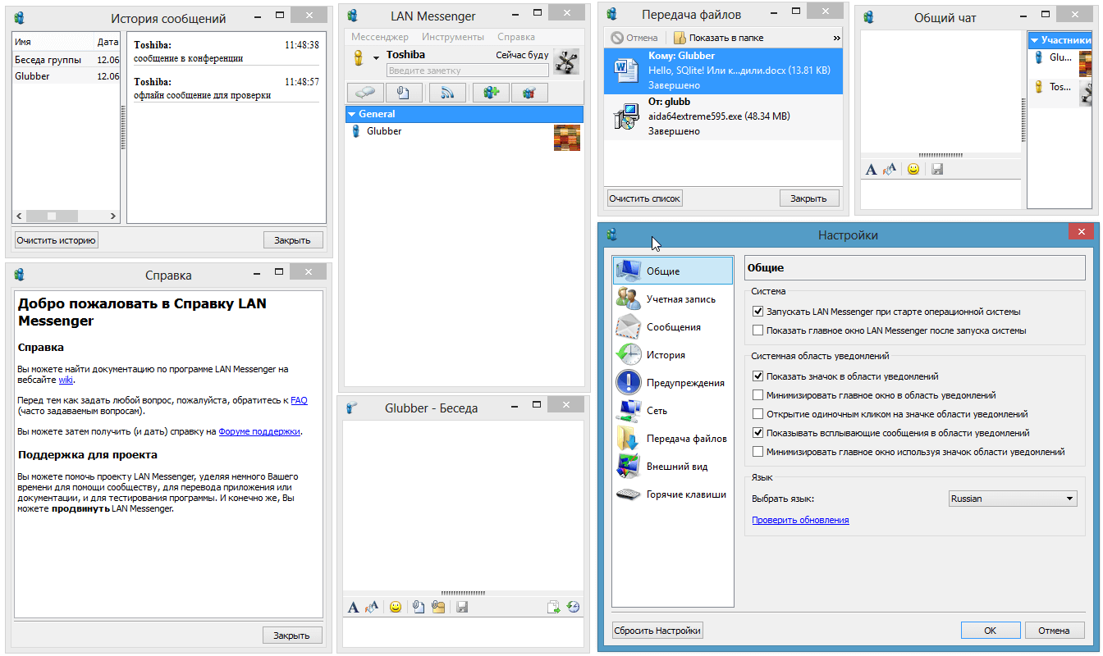Select Общие settings category
The image size is (1103, 656).
tap(673, 271)
